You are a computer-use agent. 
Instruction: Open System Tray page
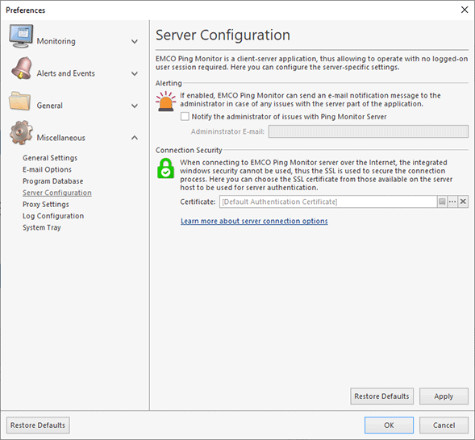(x=42, y=227)
